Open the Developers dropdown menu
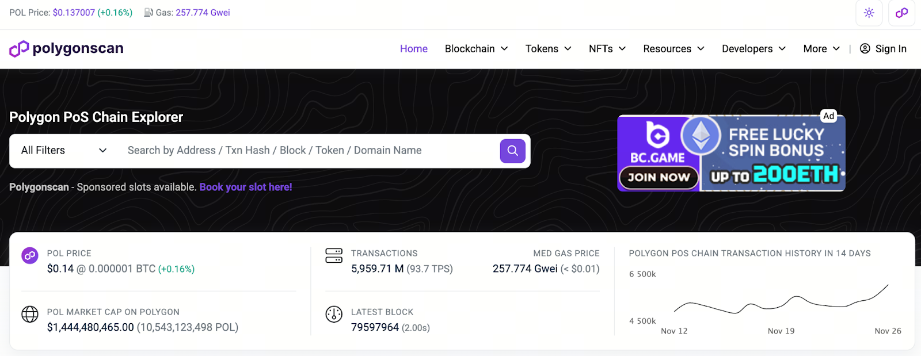The image size is (921, 356). click(753, 49)
